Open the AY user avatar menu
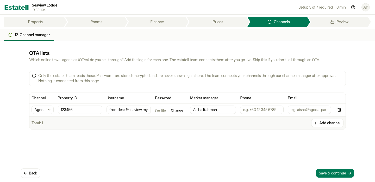This screenshot has height=182, width=375. (x=366, y=7)
